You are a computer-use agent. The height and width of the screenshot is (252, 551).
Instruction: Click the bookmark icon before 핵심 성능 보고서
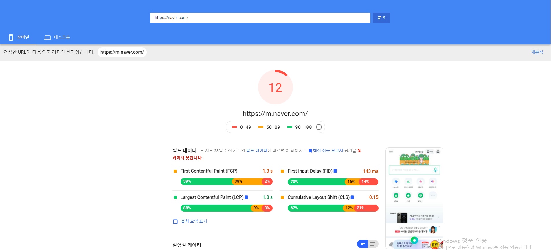[310, 151]
